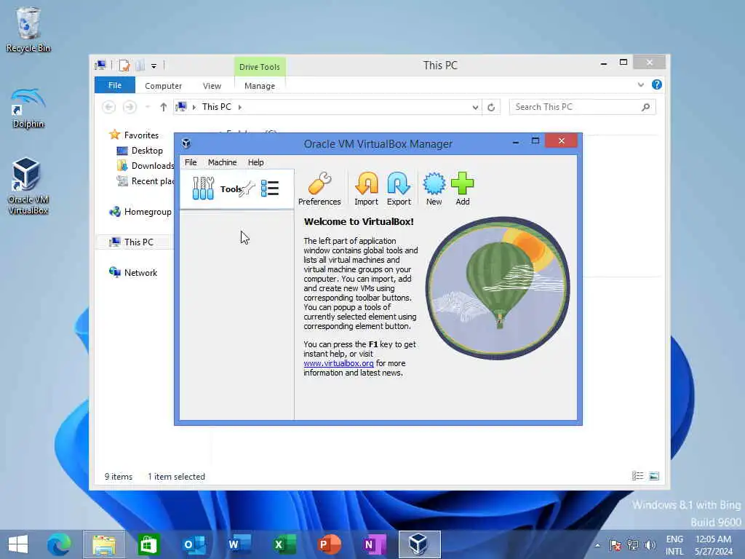Open the File menu in VirtualBox
The width and height of the screenshot is (745, 559).
coord(191,162)
